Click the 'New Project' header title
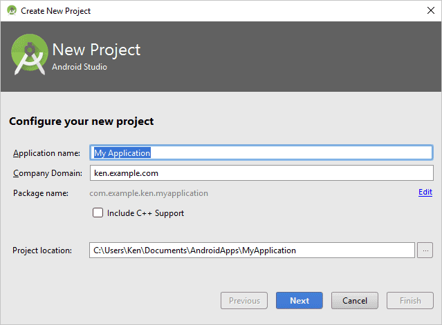The image size is (442, 325). tap(96, 50)
